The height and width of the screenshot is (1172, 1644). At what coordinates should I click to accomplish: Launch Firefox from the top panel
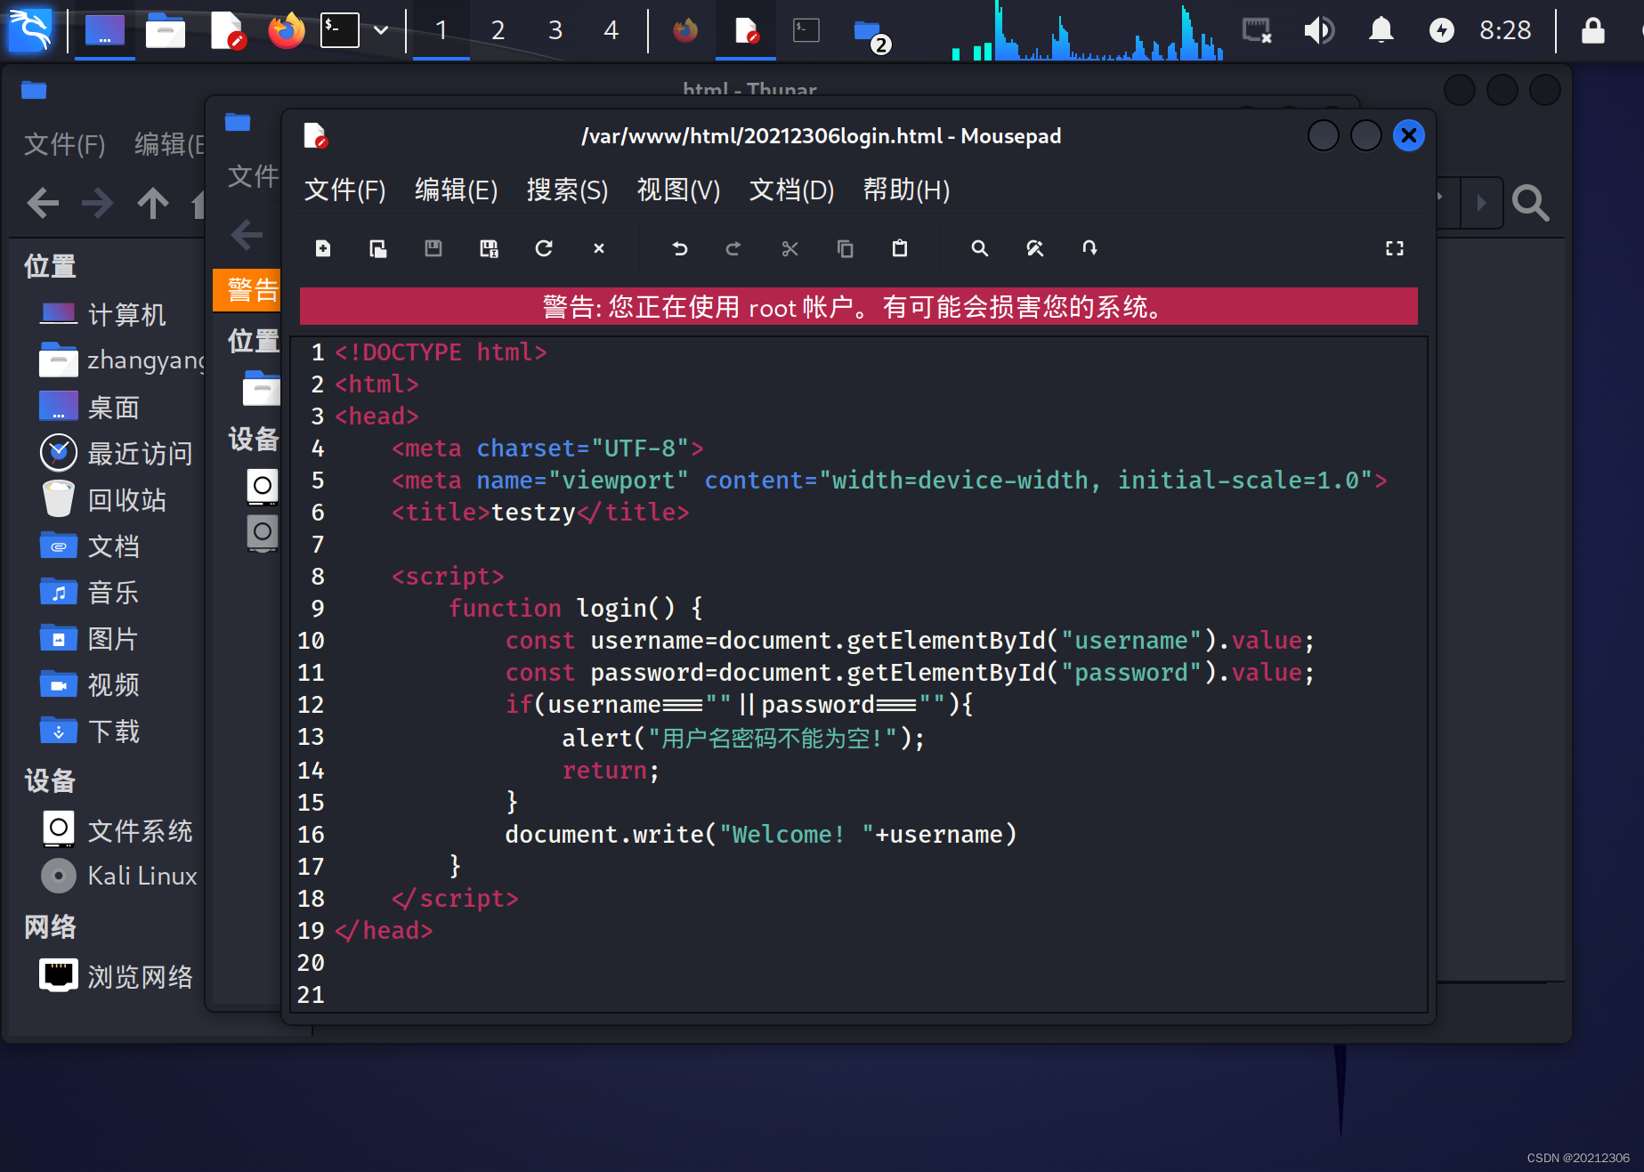click(x=287, y=30)
